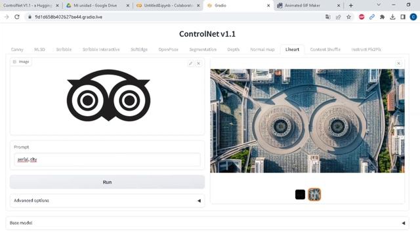The height and width of the screenshot is (236, 420).
Task: Click the Run button
Action: (107, 182)
